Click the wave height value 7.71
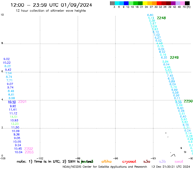The width and height of the screenshot is (193, 169). pos(9,80)
